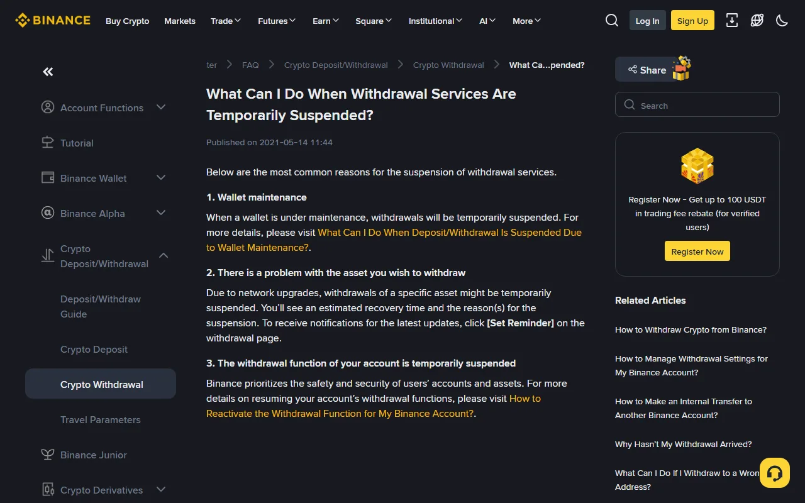Click the Crypto Deposit/Withdrawal breadcrumb
The height and width of the screenshot is (503, 805).
click(x=336, y=65)
